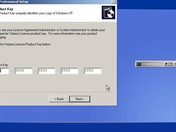Click the setup box and CD icon
The height and width of the screenshot is (132, 176).
[x=108, y=12]
